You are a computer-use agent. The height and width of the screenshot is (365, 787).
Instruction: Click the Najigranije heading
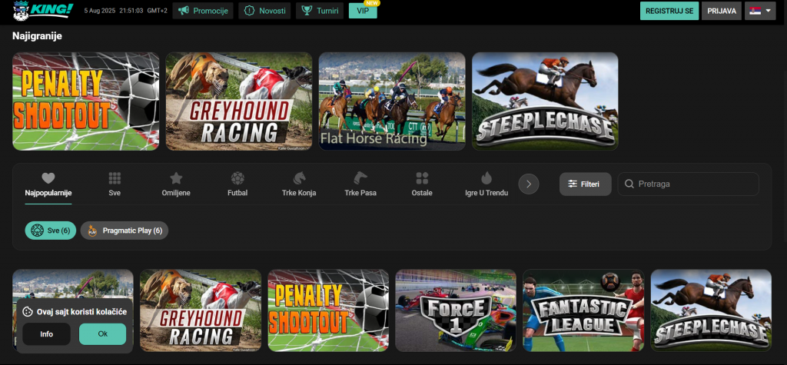37,36
